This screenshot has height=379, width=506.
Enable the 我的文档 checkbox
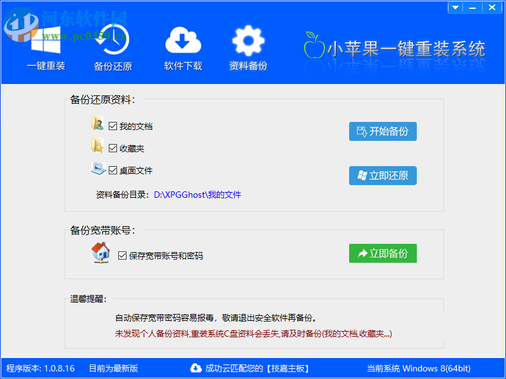pyautogui.click(x=113, y=126)
